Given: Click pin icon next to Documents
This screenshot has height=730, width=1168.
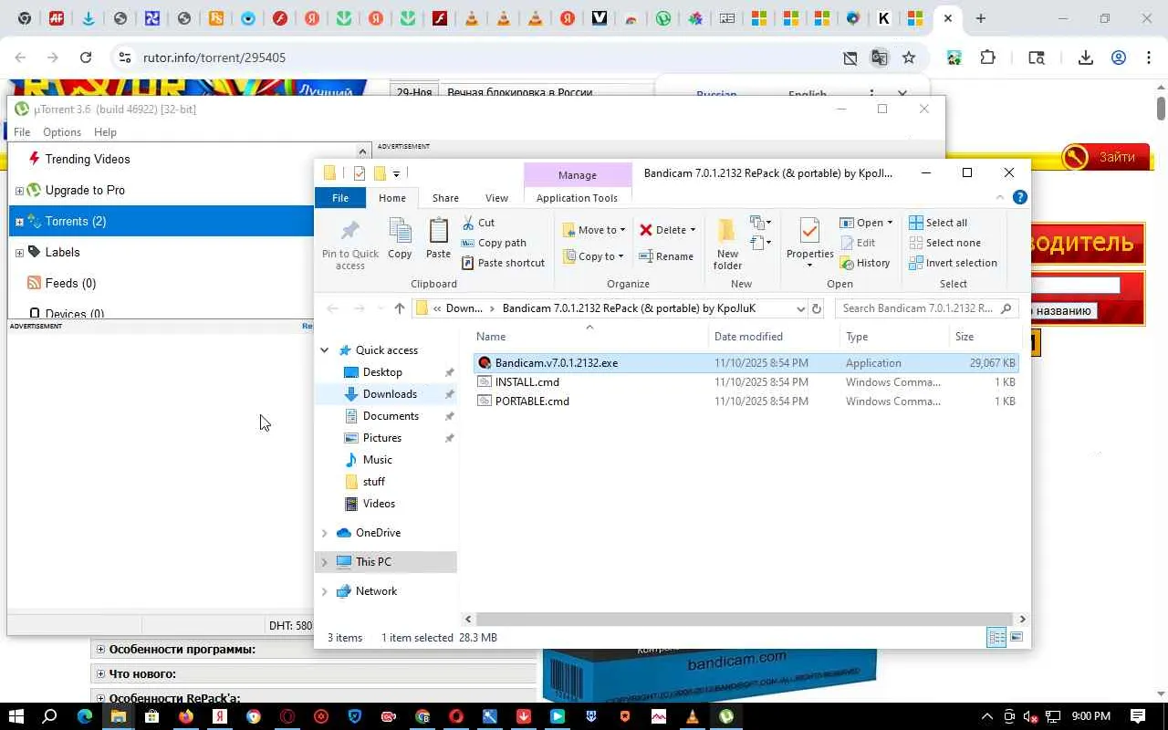Looking at the screenshot, I should click(x=449, y=416).
